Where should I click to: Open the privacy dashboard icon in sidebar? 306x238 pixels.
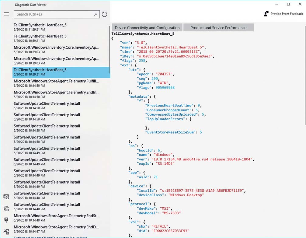pyautogui.click(x=6, y=197)
